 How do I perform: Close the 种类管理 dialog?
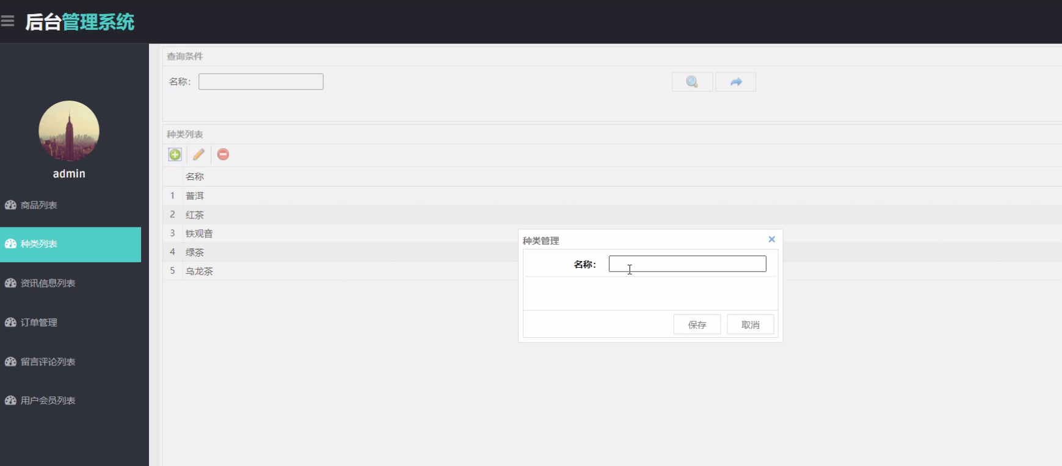pos(772,239)
